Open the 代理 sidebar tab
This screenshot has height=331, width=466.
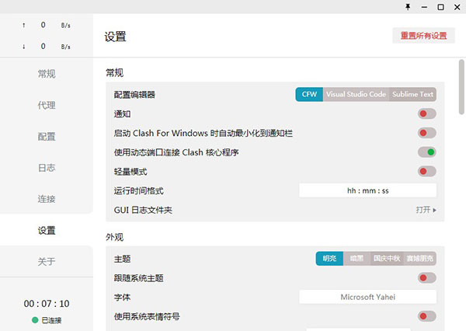[x=47, y=105]
